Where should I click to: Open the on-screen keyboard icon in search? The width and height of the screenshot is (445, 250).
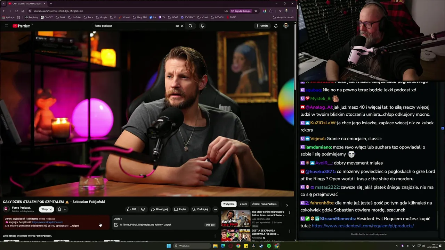click(177, 26)
